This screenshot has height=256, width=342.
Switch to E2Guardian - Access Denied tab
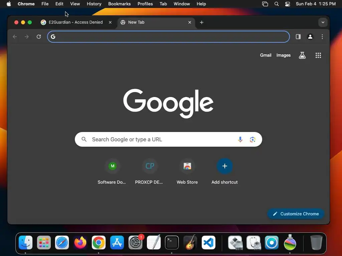[75, 22]
